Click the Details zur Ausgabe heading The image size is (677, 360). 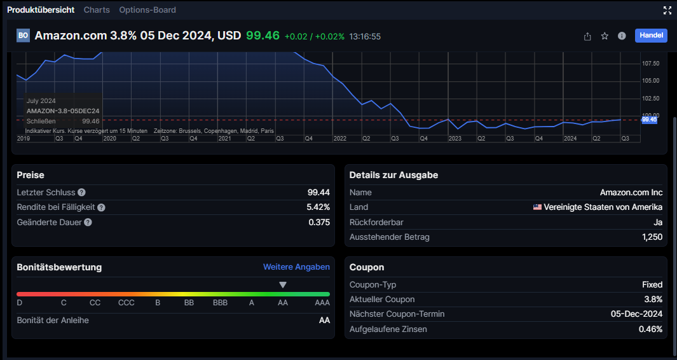click(x=393, y=175)
